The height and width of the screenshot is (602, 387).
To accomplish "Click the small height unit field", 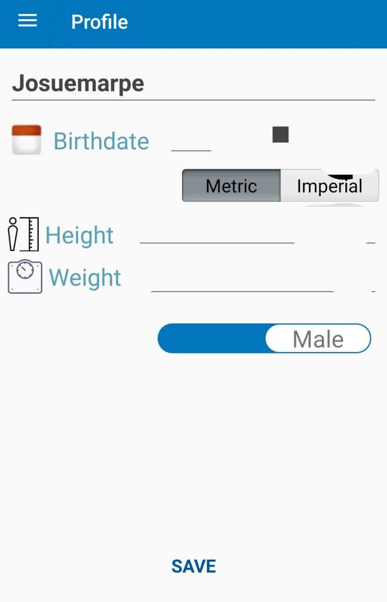I will pyautogui.click(x=370, y=235).
